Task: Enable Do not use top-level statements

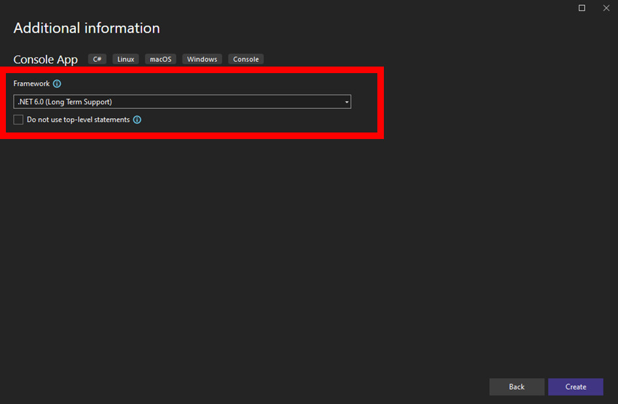Action: click(x=18, y=119)
